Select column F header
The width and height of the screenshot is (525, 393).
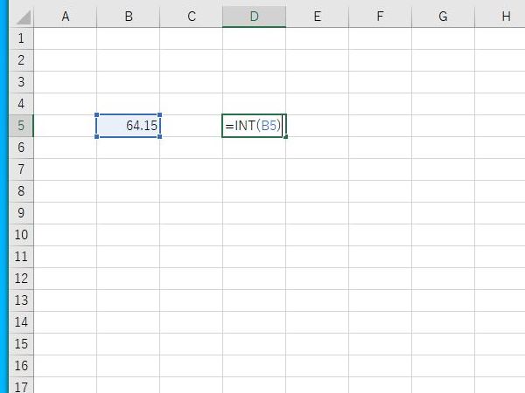(380, 17)
